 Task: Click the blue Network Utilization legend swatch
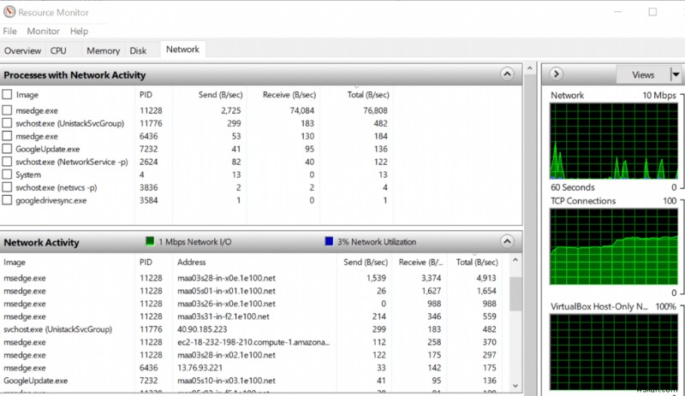(329, 241)
